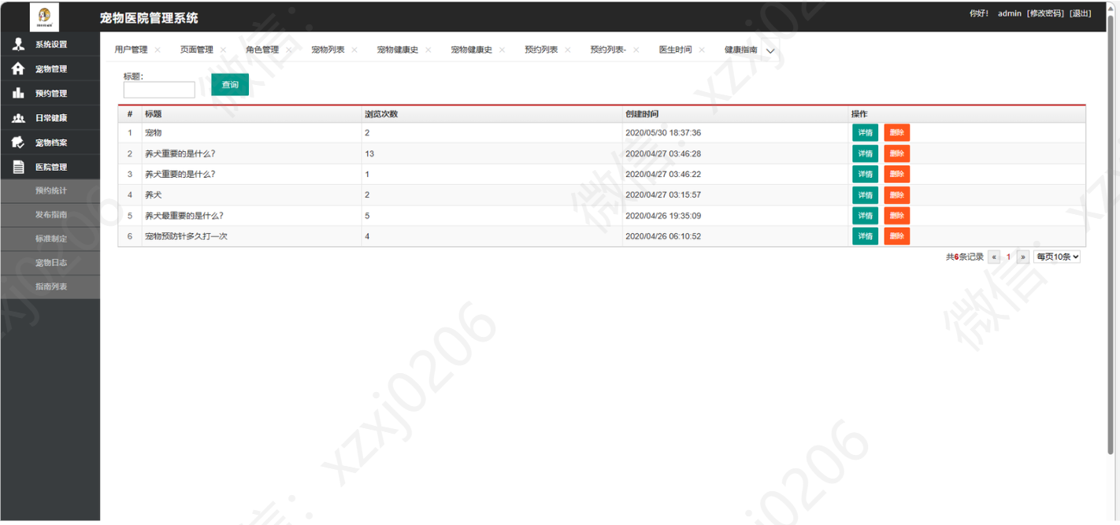This screenshot has height=525, width=1120.
Task: Click the timestamp 2020/04/26 19:35:09
Action: [x=663, y=216]
